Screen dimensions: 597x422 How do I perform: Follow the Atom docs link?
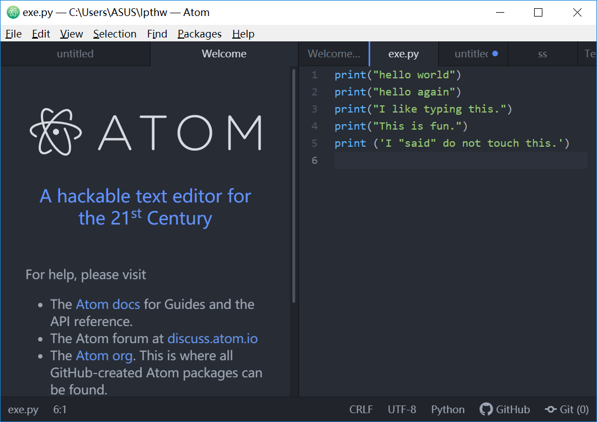[x=107, y=304]
